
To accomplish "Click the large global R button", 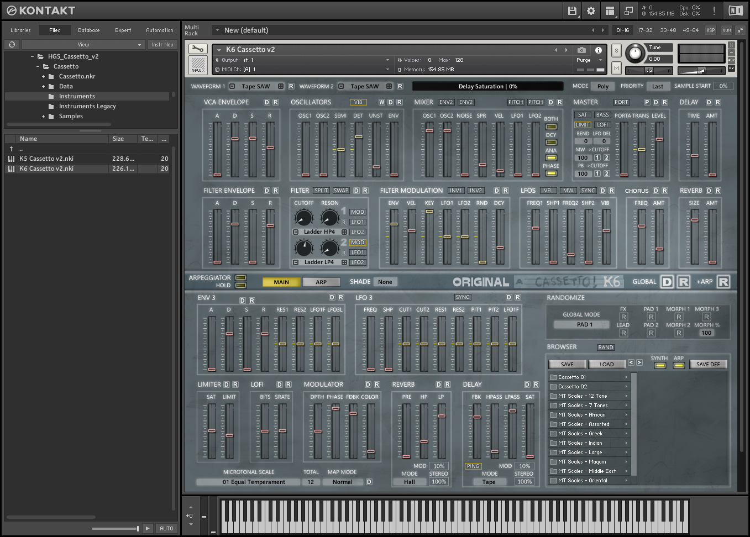I will (x=684, y=282).
